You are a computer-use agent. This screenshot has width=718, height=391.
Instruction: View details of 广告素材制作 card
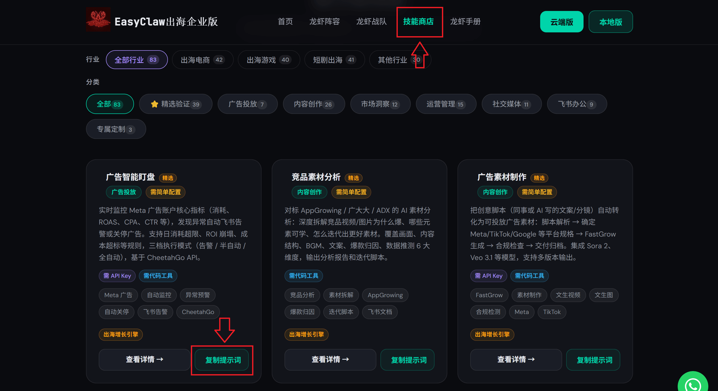[x=516, y=360]
